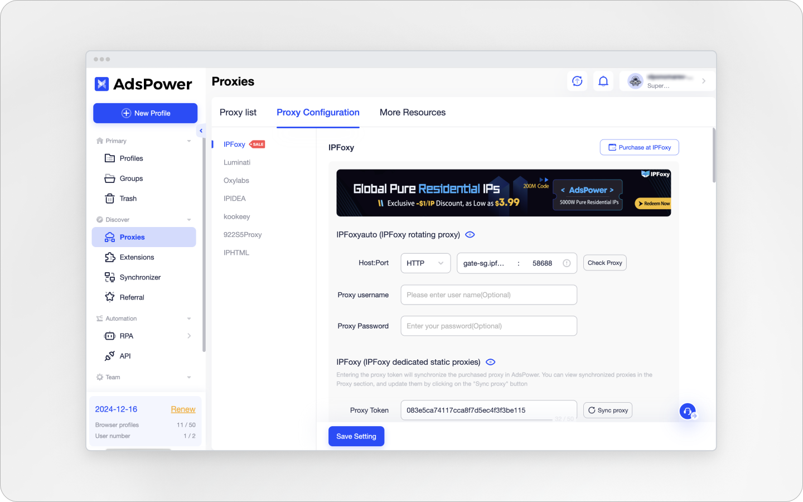Open the Synchronizer panel
Image resolution: width=803 pixels, height=502 pixels.
click(139, 277)
